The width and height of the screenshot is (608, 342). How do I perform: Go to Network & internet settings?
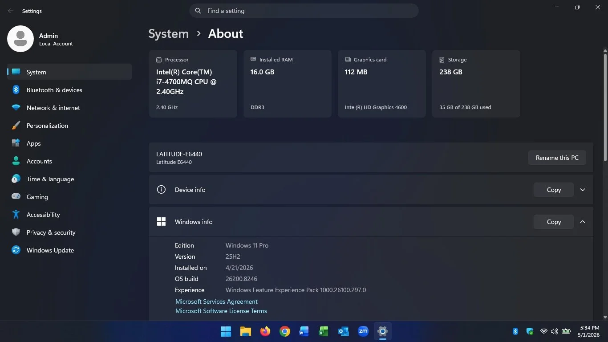(x=69, y=107)
